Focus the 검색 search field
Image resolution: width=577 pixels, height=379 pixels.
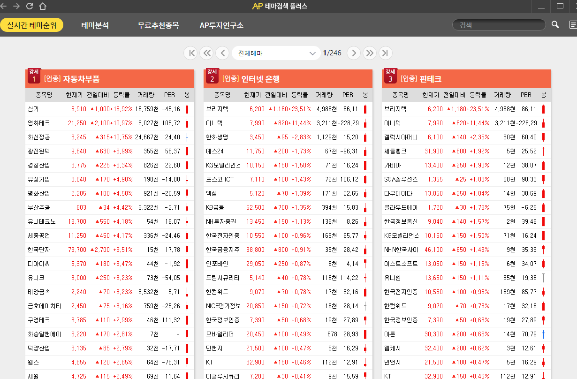coord(499,25)
